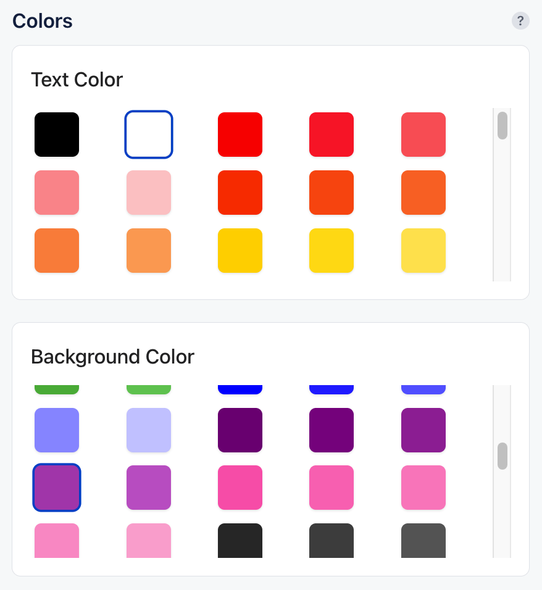
Task: Pick the orchid purple background swatch
Action: (x=149, y=488)
